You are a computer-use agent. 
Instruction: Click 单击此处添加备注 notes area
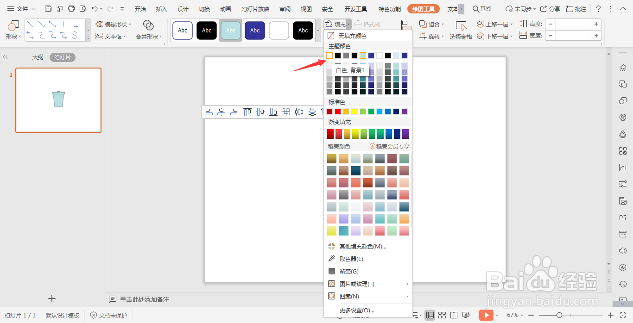[x=145, y=299]
